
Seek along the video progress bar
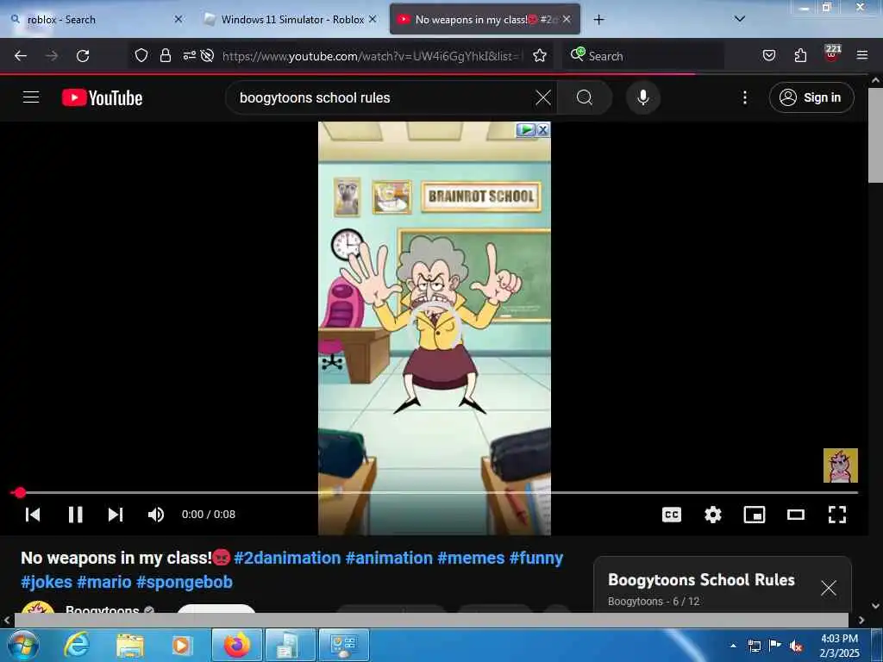coord(435,492)
